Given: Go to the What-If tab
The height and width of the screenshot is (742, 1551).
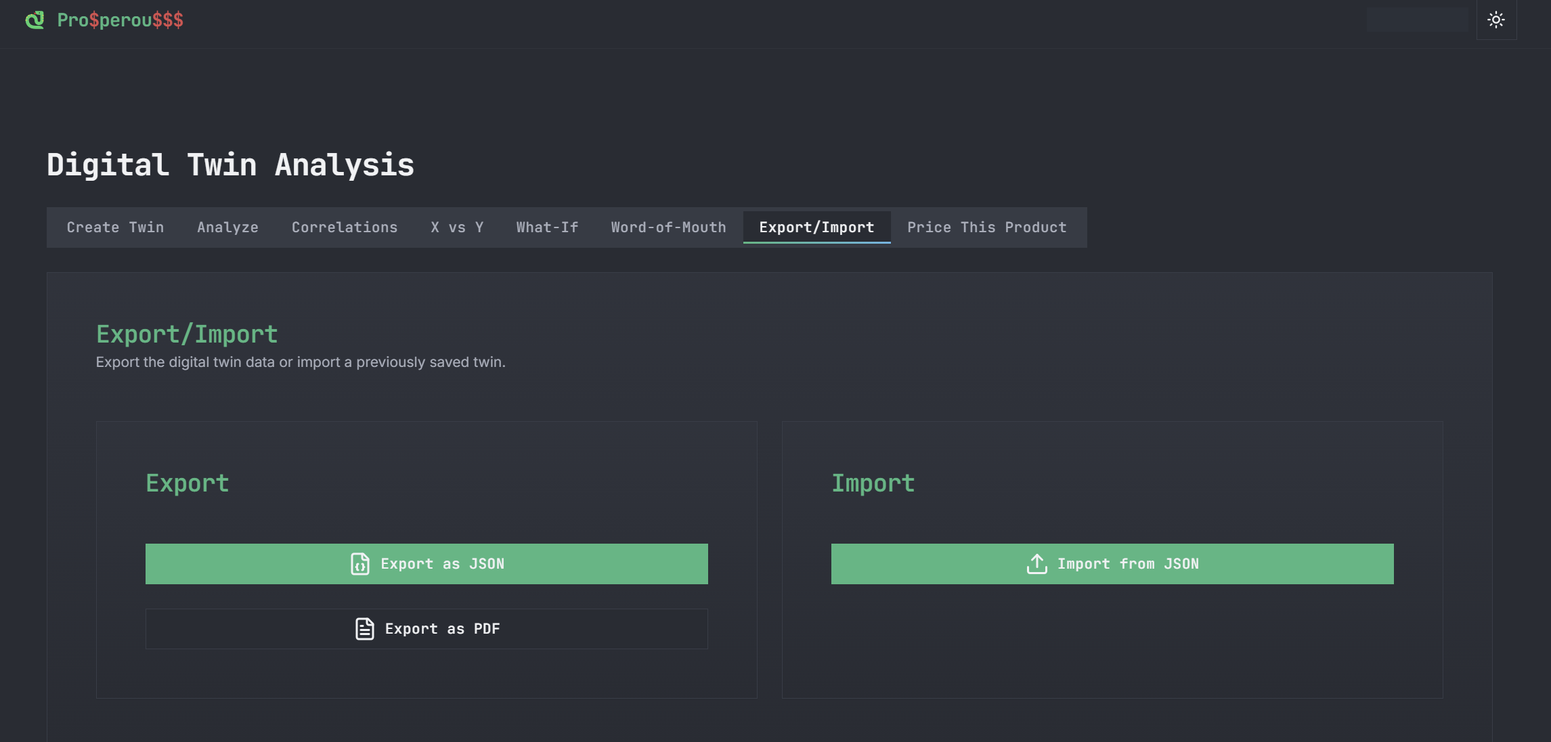Looking at the screenshot, I should [547, 227].
